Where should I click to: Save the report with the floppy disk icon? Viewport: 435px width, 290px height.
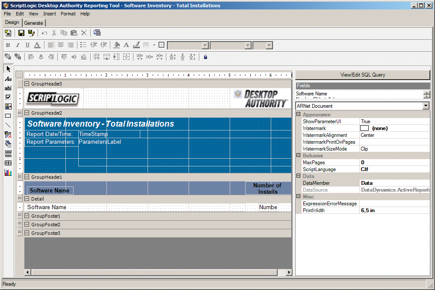21,33
